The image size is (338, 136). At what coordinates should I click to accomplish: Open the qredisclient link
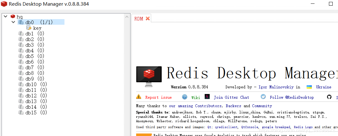(226, 127)
